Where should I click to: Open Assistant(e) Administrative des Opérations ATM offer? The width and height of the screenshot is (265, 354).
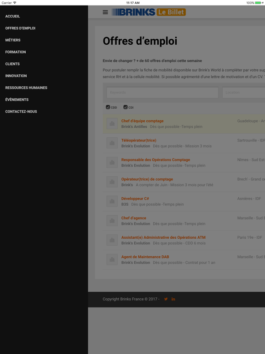[163, 237]
